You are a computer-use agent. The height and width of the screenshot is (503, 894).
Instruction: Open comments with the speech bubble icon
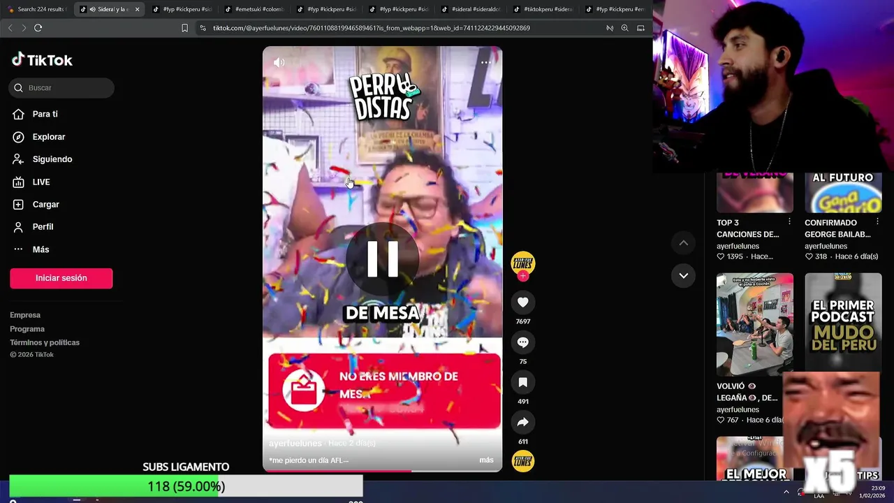(x=523, y=342)
